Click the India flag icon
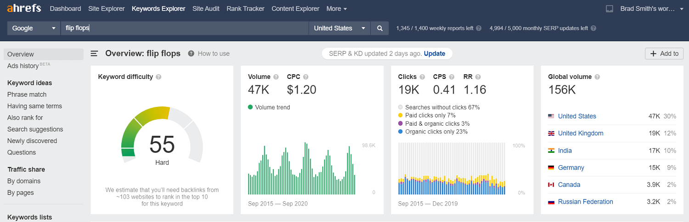The width and height of the screenshot is (689, 222). [x=551, y=150]
